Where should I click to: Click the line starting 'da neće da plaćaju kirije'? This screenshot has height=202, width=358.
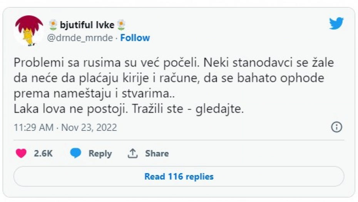pos(169,78)
